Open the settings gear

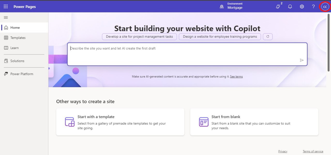[302, 7]
